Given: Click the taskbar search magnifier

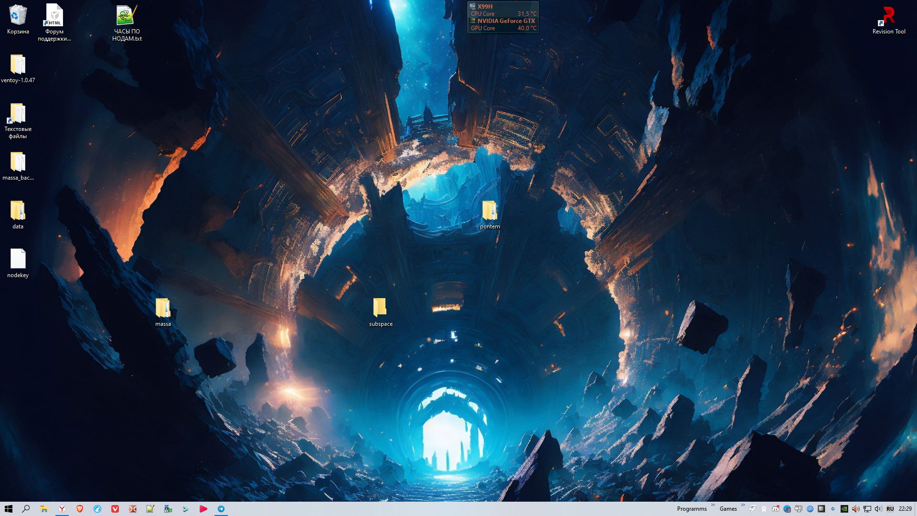Looking at the screenshot, I should [x=26, y=509].
